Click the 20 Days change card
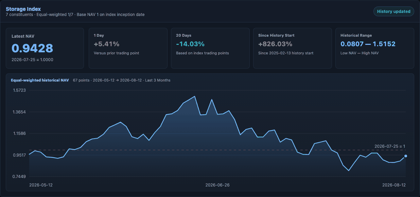The image size is (420, 197). (x=210, y=48)
